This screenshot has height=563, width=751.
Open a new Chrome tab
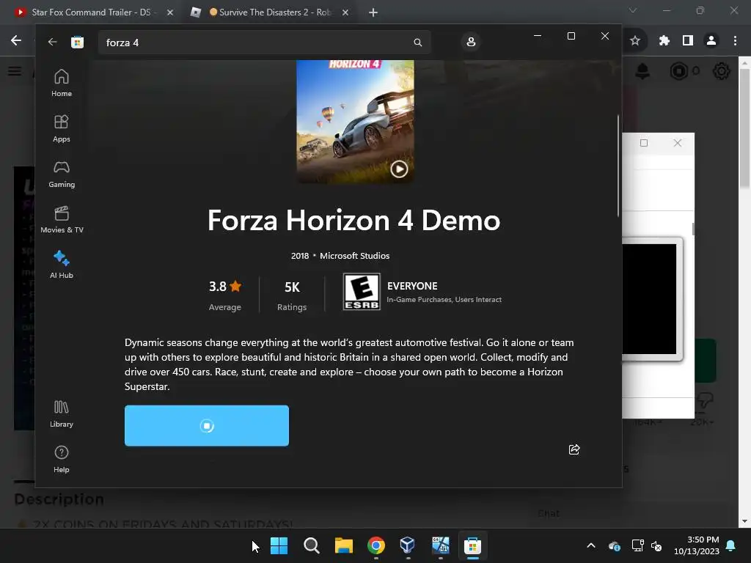[x=373, y=12]
